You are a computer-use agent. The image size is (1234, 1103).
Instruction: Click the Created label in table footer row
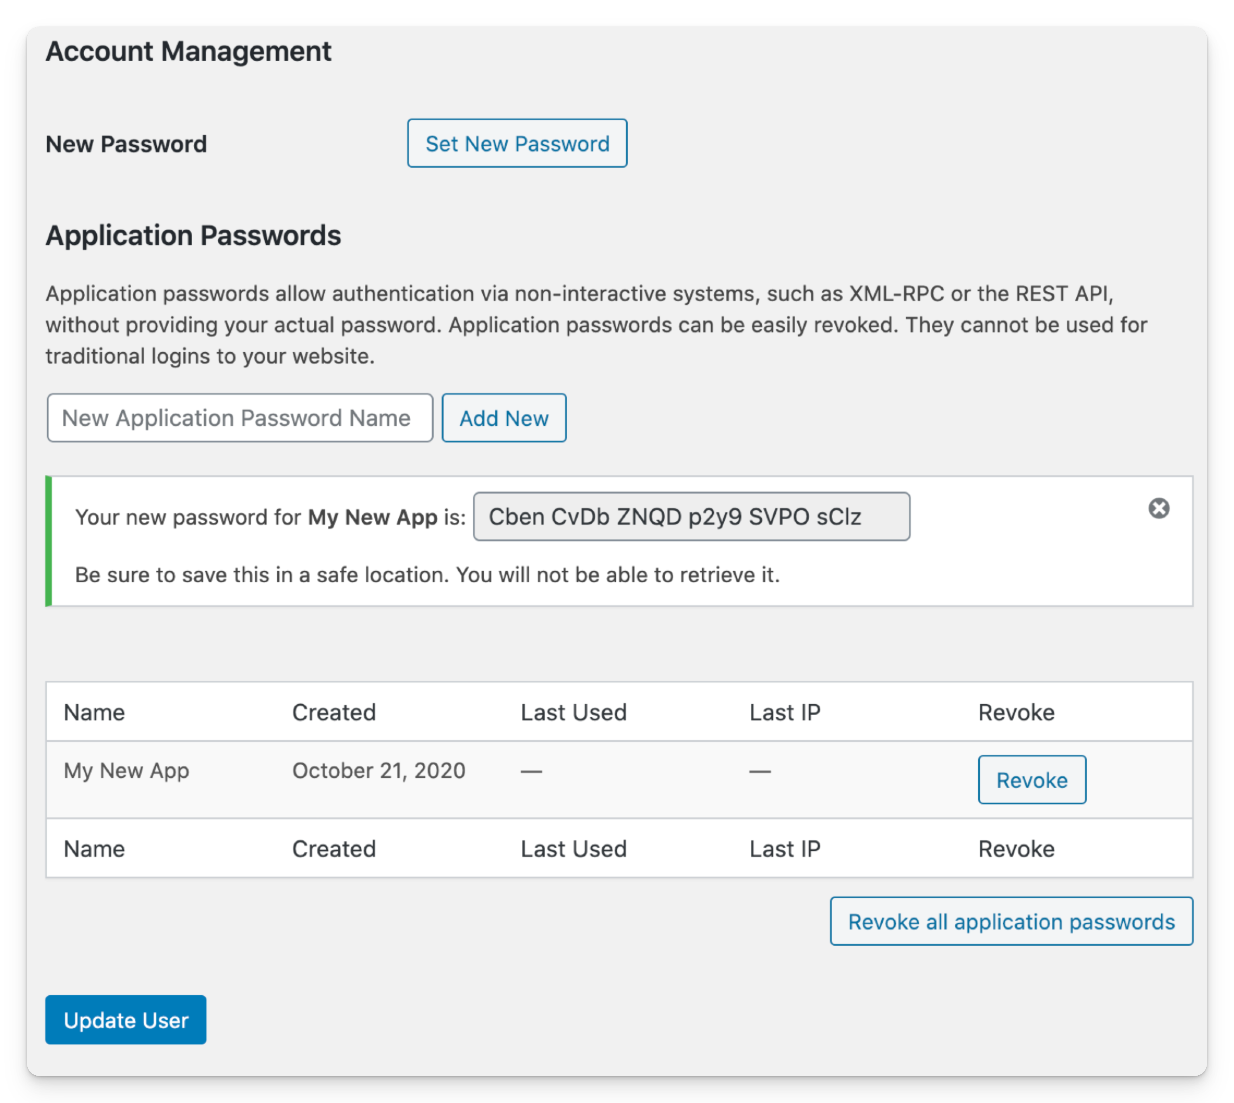pos(334,848)
